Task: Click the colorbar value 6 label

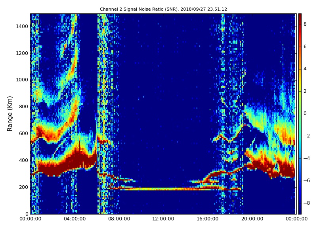Action: click(x=305, y=47)
